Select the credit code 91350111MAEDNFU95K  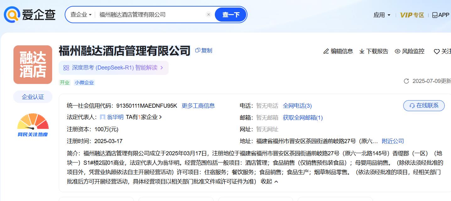pyautogui.click(x=147, y=106)
